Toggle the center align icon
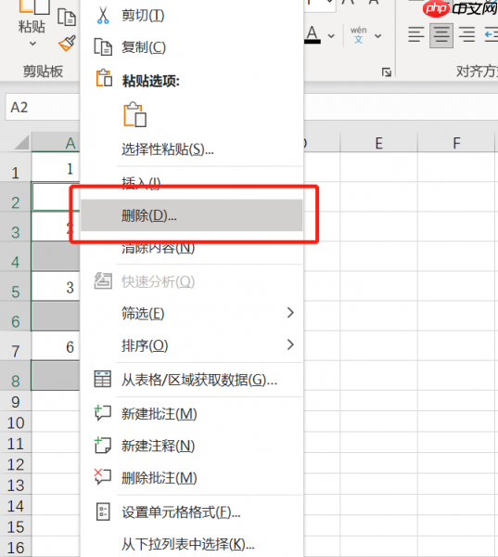 pos(441,35)
